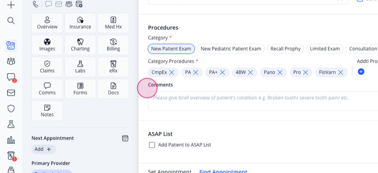Remove the PA+ procedure chip
This screenshot has height=173, width=378.
(x=222, y=72)
